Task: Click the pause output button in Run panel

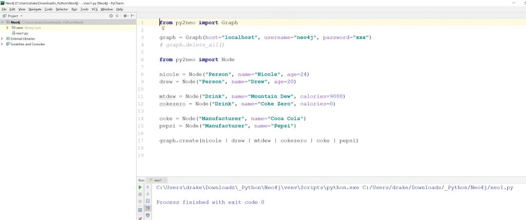Action: coord(140,202)
